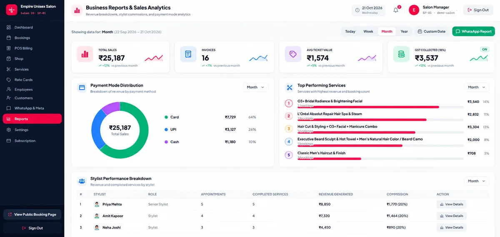500x237 pixels.
Task: Click Amit Kapoor's avatar icon
Action: 97,216
